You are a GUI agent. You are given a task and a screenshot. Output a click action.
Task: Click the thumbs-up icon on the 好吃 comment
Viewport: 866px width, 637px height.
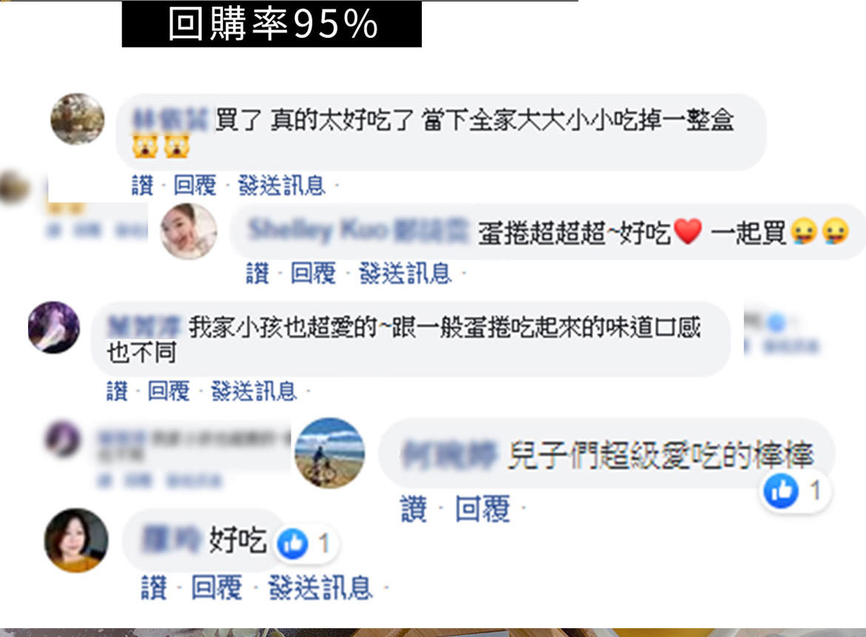click(292, 544)
